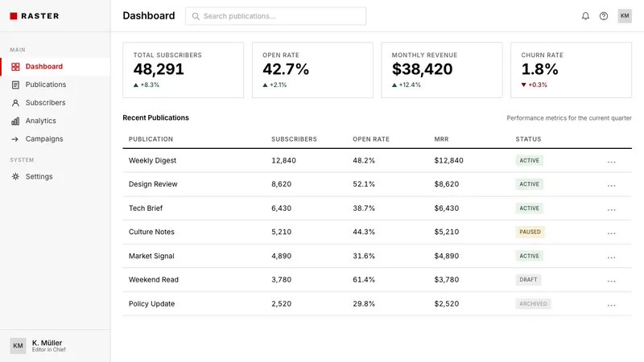This screenshot has width=644, height=362.
Task: Open Campaigns in the sidebar
Action: pyautogui.click(x=55, y=138)
